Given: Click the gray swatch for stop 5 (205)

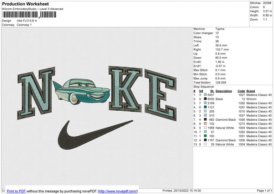Looking at the screenshot, I should 205,111.
